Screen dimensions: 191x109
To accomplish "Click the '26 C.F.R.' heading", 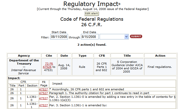I will [x=92, y=25].
